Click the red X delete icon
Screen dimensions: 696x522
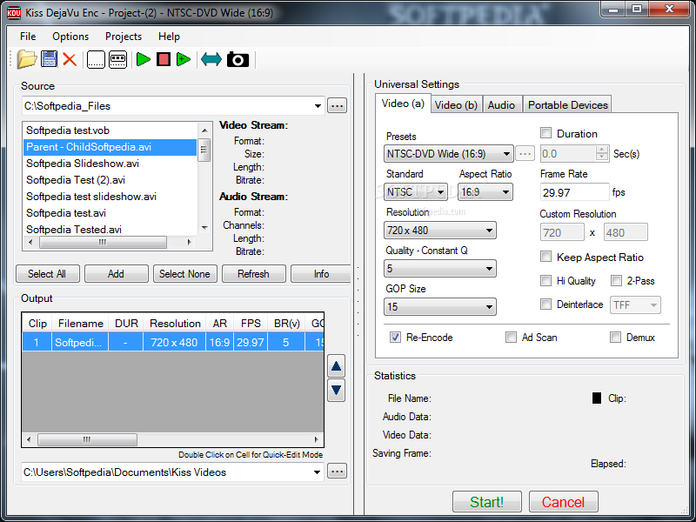pyautogui.click(x=70, y=59)
